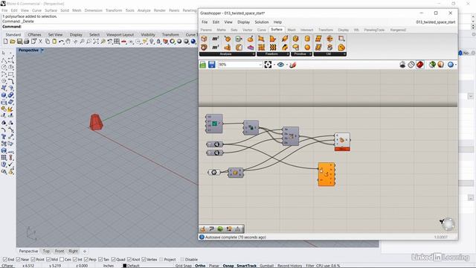
Task: Click the second number slider on the canvas
Action: (215, 153)
